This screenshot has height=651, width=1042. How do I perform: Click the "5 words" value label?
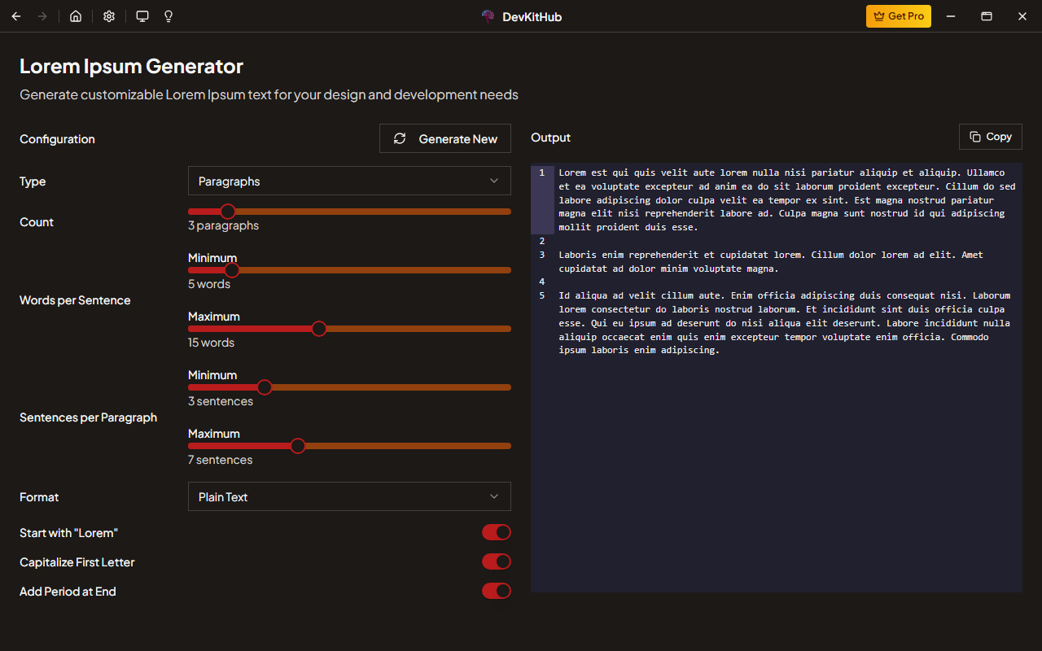209,284
